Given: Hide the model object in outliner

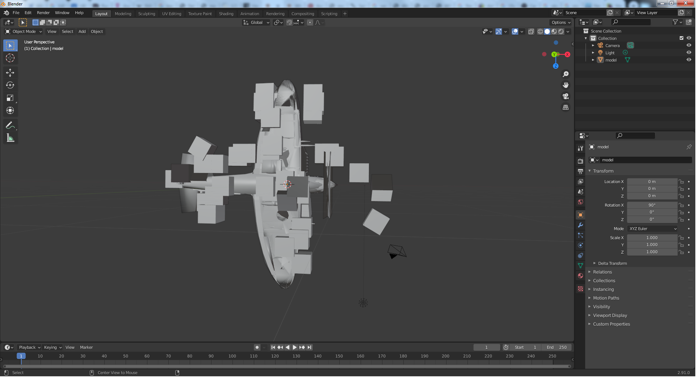Looking at the screenshot, I should coord(689,60).
